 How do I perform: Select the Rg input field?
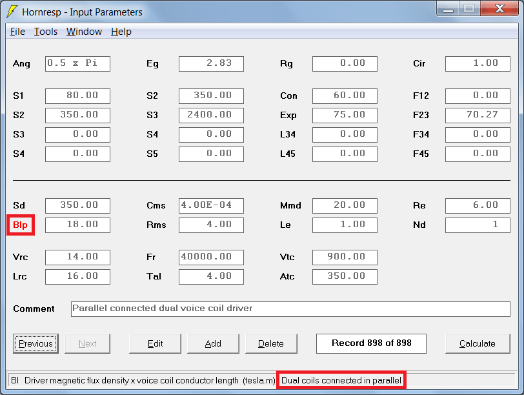pos(345,64)
